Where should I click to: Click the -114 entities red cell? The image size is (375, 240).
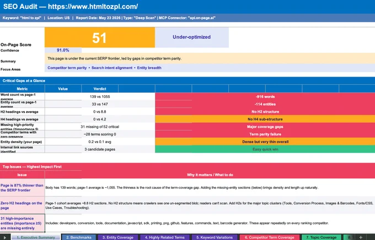coord(265,104)
